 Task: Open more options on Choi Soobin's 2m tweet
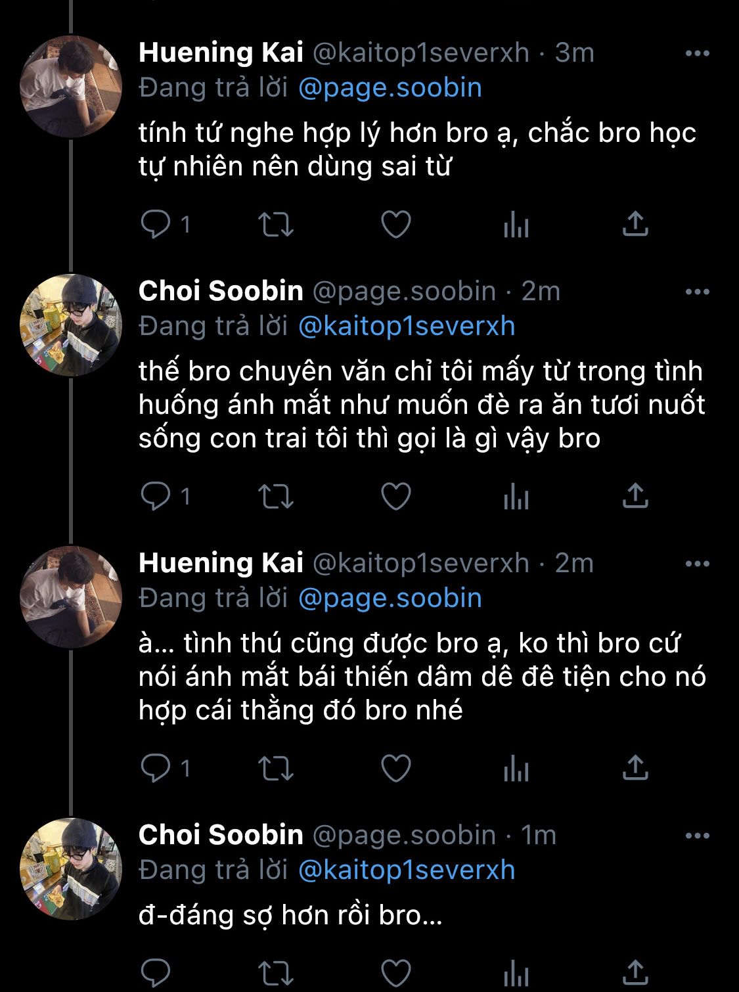click(x=697, y=292)
